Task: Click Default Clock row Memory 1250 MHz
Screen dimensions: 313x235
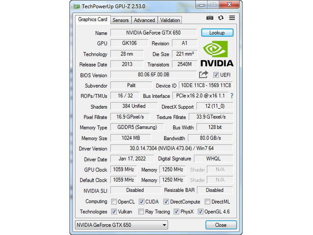Action: point(173,180)
